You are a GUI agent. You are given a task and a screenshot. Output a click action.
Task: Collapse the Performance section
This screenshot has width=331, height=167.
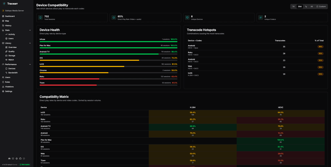tap(30, 64)
